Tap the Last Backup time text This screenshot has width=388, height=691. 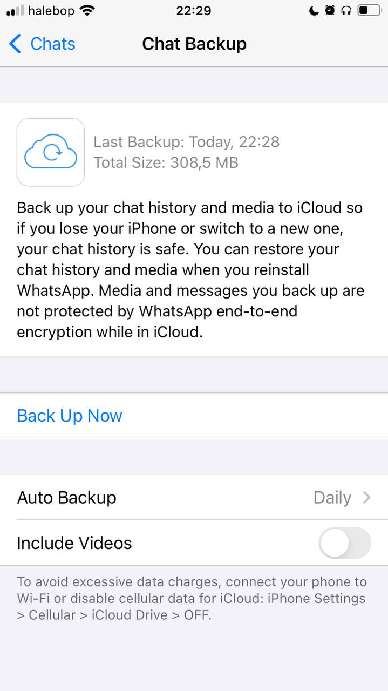(x=187, y=142)
